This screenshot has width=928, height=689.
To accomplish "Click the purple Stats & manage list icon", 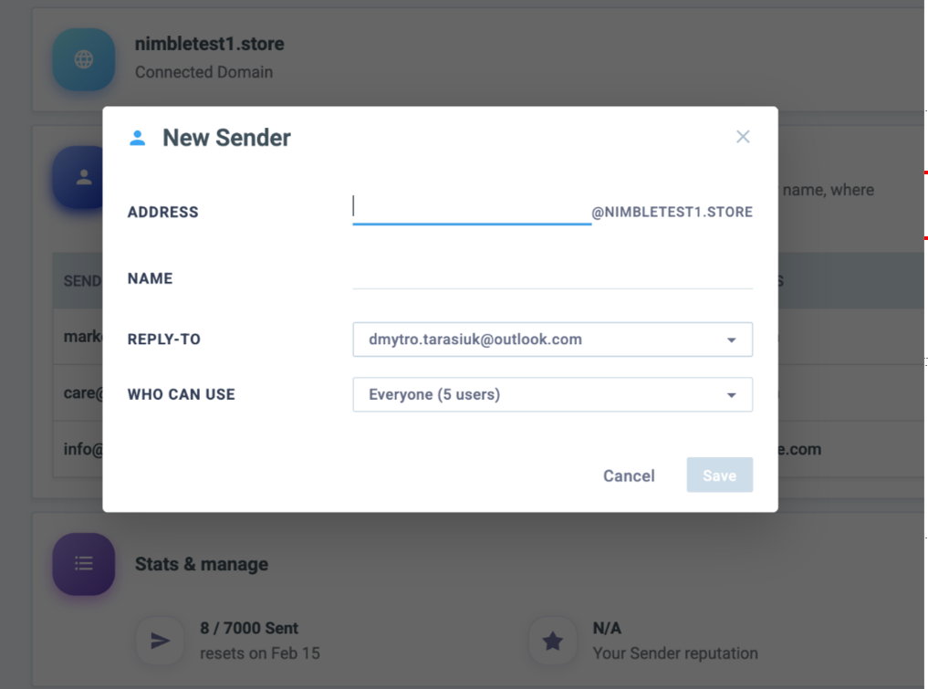I will pyautogui.click(x=84, y=564).
